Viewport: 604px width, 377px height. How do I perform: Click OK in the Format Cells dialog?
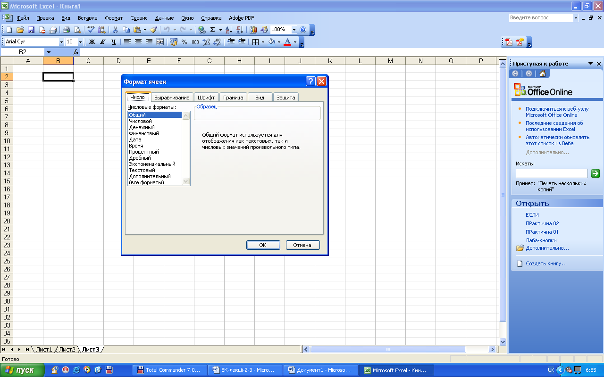click(263, 245)
